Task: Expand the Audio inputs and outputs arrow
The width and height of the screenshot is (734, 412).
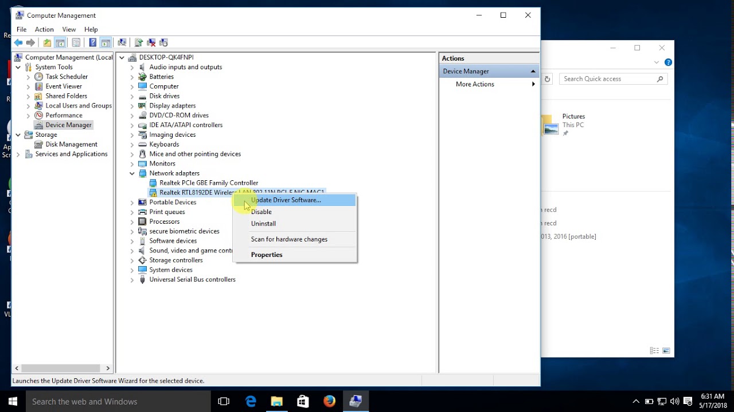Action: click(x=132, y=67)
